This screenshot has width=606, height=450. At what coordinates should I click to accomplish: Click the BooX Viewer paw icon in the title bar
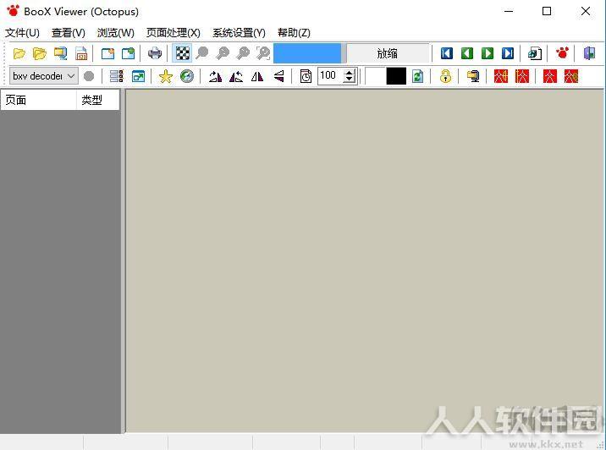pos(13,11)
